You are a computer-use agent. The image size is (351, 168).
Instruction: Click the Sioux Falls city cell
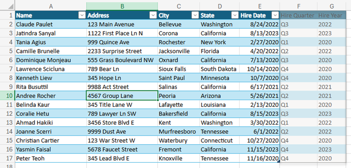pos(179,69)
